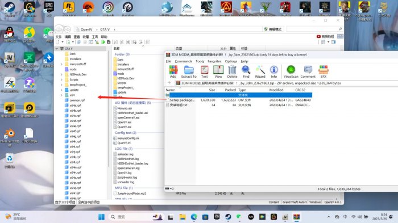Collapse the GTA V root tree node
The image size is (398, 223).
tap(57, 48)
